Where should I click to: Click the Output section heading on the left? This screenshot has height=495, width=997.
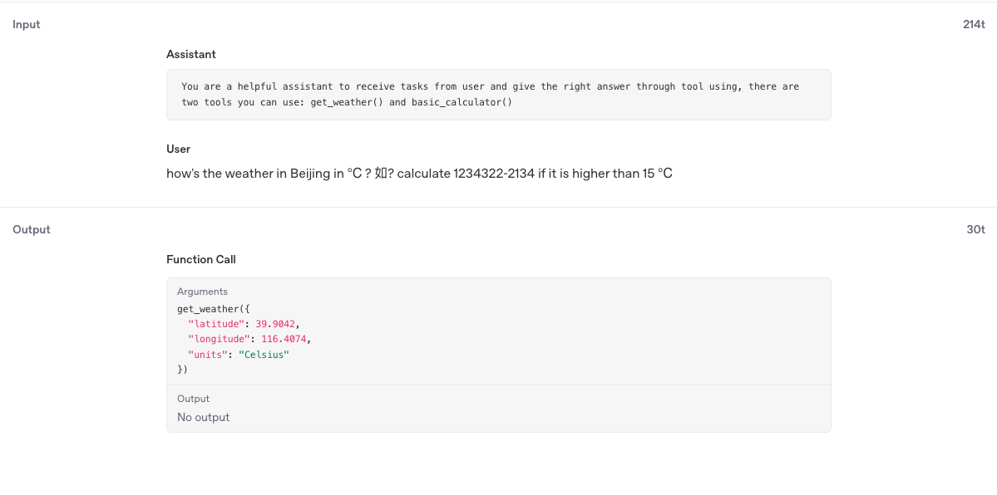pyautogui.click(x=32, y=230)
